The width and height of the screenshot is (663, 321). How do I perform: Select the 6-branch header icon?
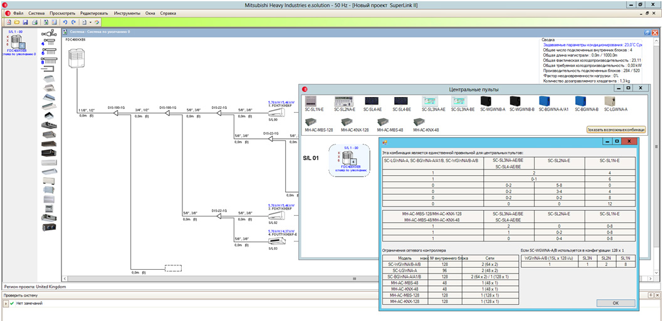click(x=48, y=51)
